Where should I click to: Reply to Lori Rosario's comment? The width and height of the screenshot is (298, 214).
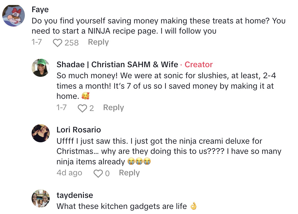click(x=129, y=173)
